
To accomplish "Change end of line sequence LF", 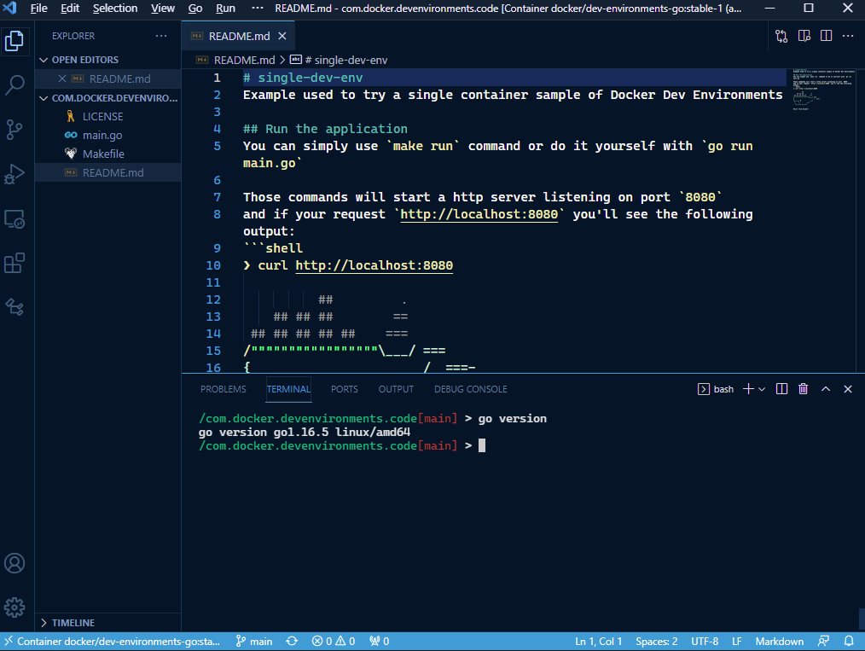I will pyautogui.click(x=736, y=641).
